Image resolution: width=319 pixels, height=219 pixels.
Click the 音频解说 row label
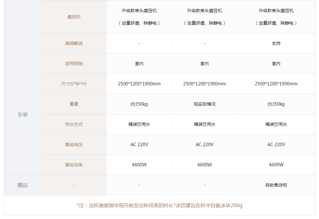point(74,43)
